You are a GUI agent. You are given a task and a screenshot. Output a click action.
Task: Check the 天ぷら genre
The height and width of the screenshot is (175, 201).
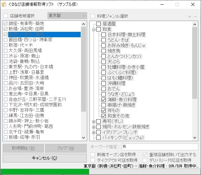coord(103,62)
